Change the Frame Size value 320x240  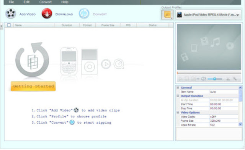[224, 121]
